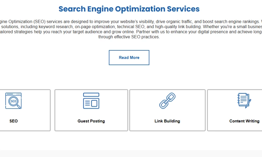Select the Content Writing label text
Screen dimensions: 262x157
(x=244, y=121)
